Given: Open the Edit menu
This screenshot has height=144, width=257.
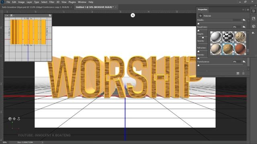Looking at the screenshot, I should (14, 2).
